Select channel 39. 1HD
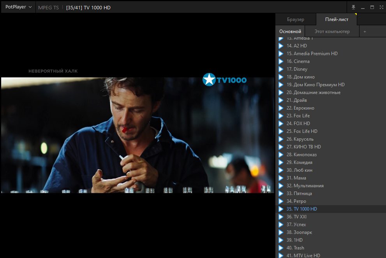 (331, 240)
